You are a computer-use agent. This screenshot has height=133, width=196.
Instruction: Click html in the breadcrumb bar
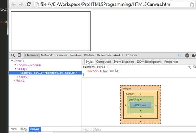click(14, 129)
